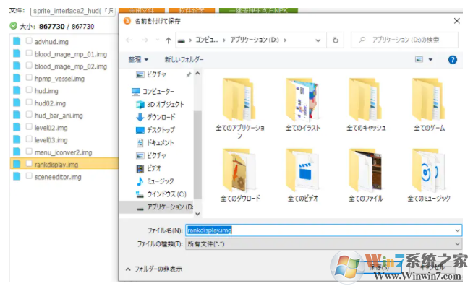Click the アプリケーション (D:)の検索 search box

click(x=404, y=40)
